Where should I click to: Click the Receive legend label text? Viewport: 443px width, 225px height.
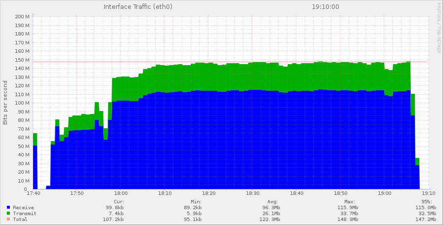[x=24, y=208]
